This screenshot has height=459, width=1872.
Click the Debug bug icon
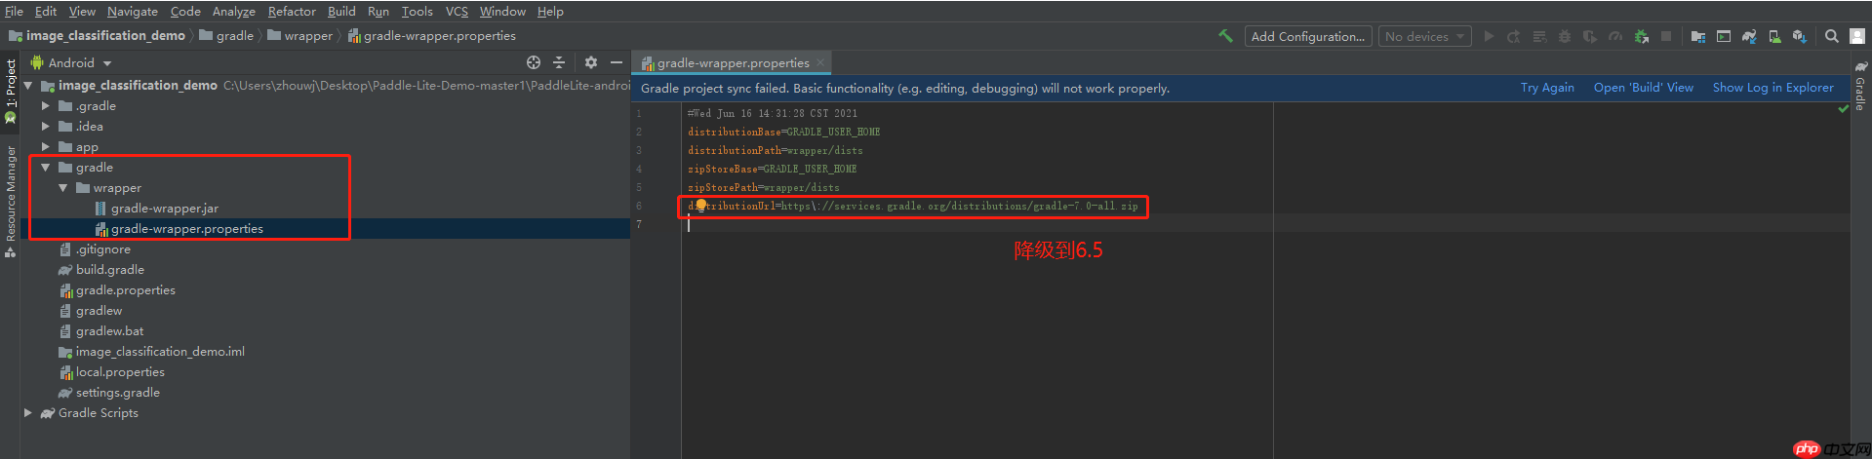coord(1565,36)
